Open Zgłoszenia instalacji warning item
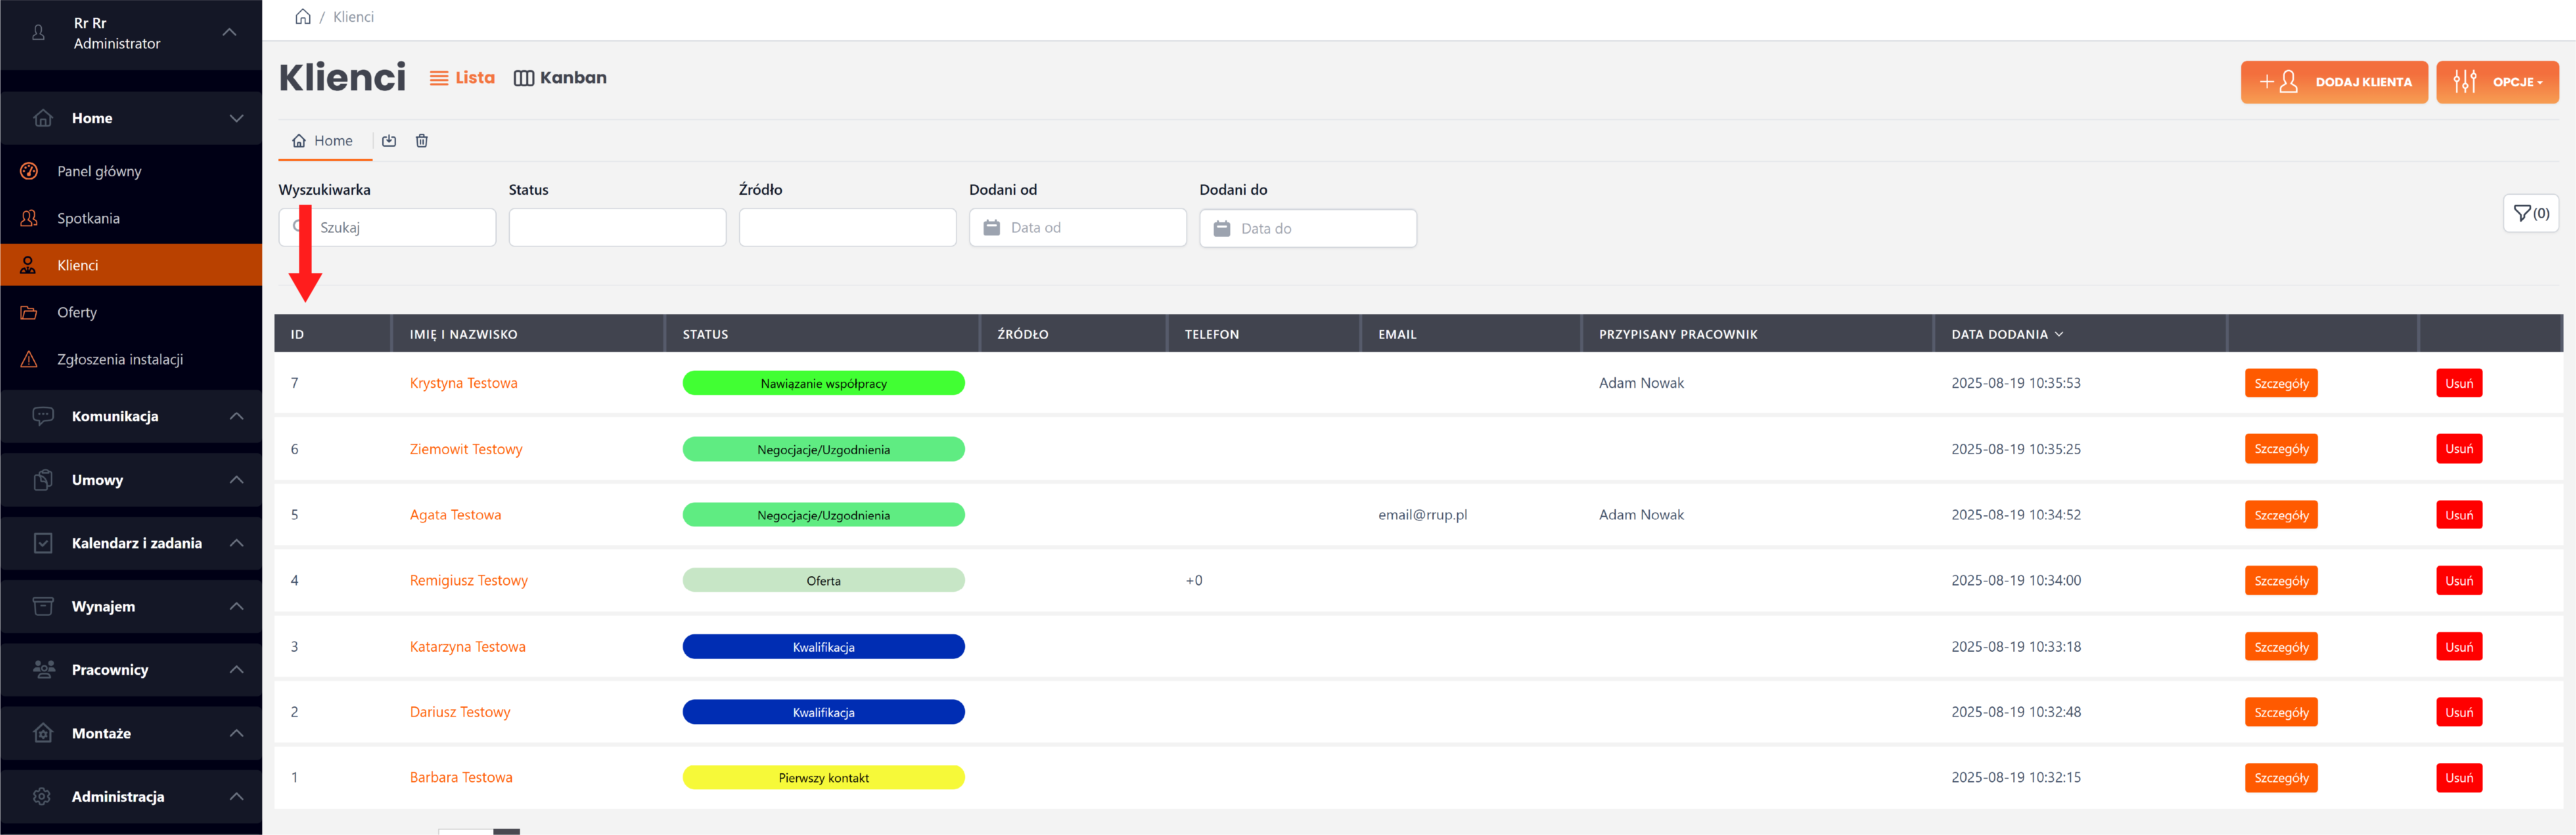This screenshot has height=835, width=2576. 119,359
